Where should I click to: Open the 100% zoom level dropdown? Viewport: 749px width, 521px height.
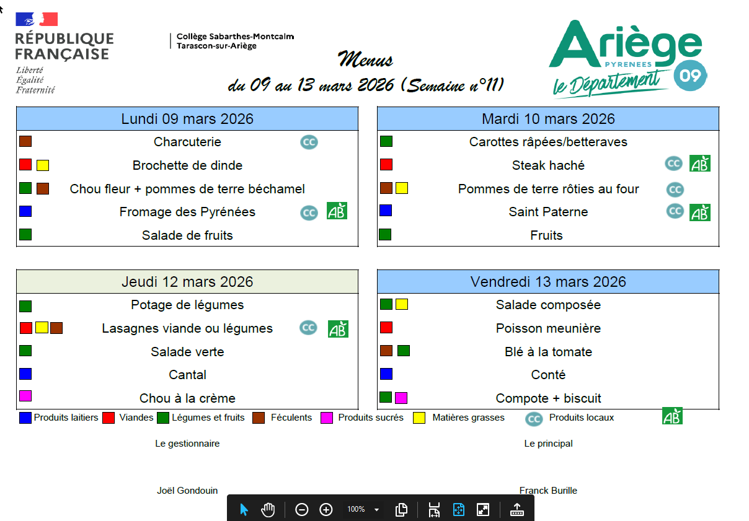point(376,509)
